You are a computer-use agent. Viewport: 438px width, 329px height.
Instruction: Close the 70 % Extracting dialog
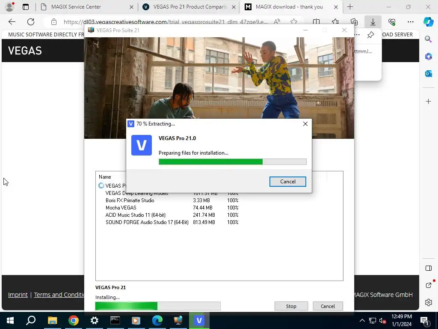pos(305,124)
